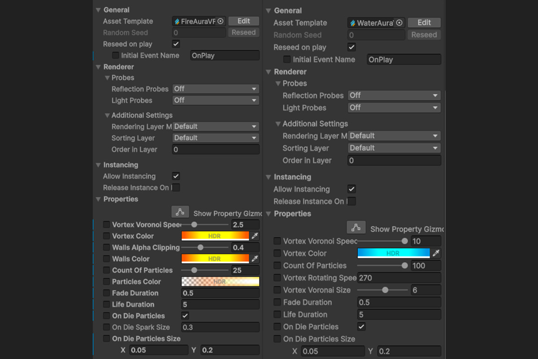
Task: Pick Vortex Color with eyedropper in FireAura panel
Action: [255, 236]
